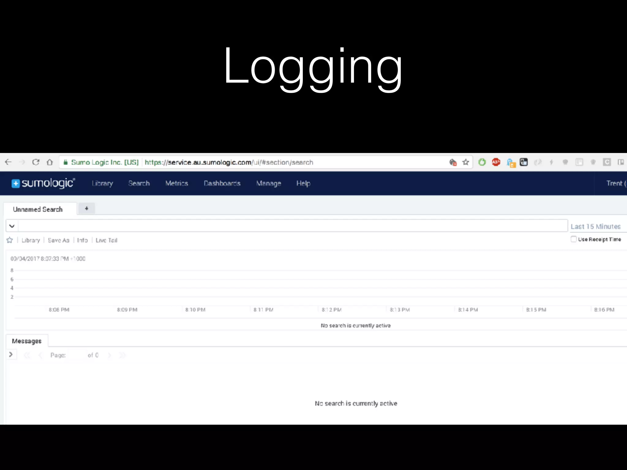
Task: Open the Library menu in the navigation bar
Action: [x=103, y=183]
